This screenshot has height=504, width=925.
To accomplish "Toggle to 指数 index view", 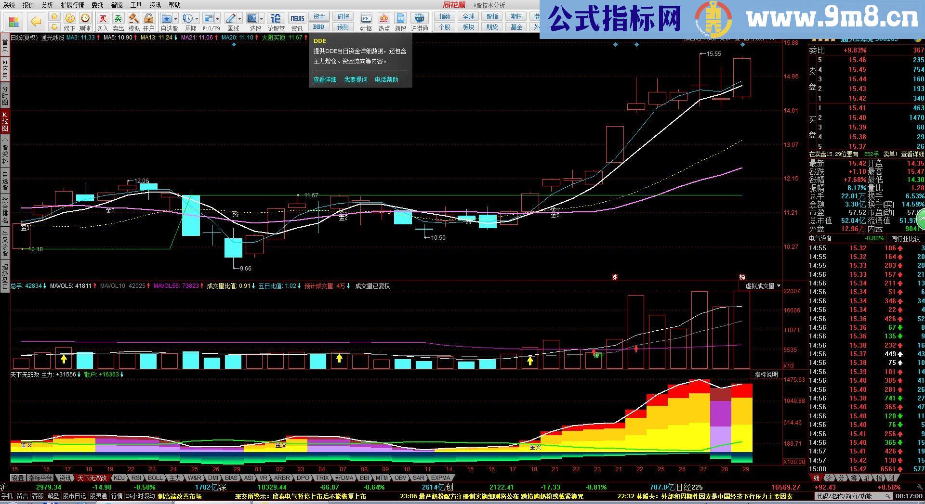I will 444,16.
